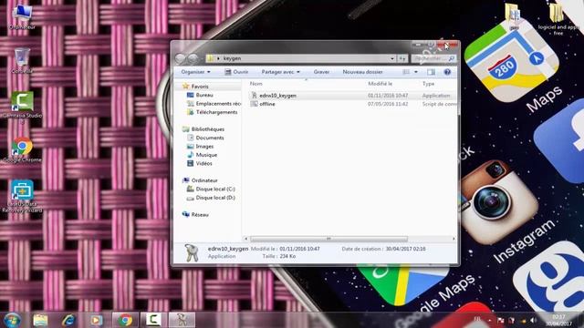Open Images library

coord(204,147)
